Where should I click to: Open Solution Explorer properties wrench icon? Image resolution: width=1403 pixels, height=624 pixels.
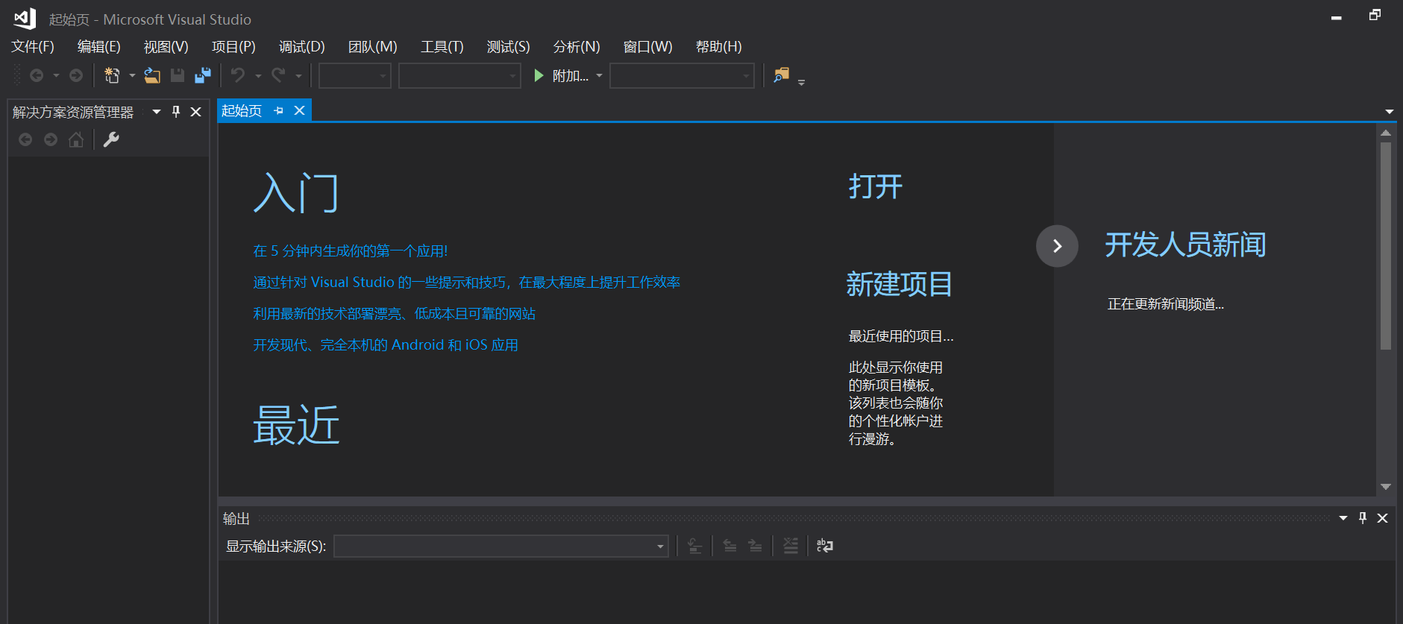(111, 139)
